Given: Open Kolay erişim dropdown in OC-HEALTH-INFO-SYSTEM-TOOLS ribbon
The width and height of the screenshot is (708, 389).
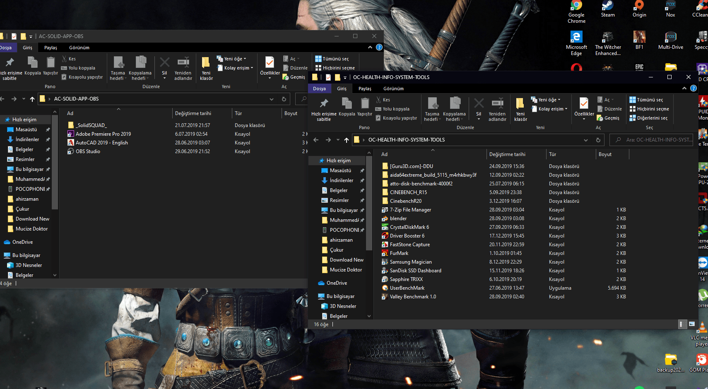Looking at the screenshot, I should (x=549, y=109).
